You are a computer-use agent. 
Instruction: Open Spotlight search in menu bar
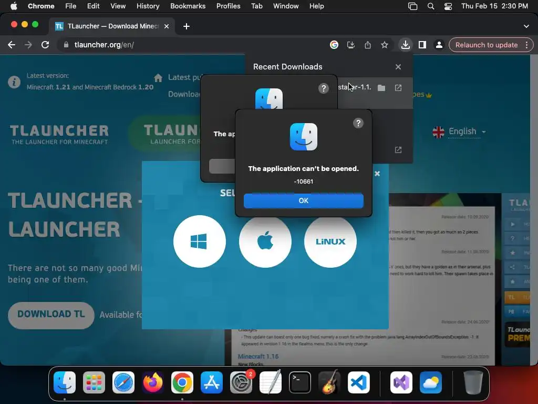tap(431, 6)
